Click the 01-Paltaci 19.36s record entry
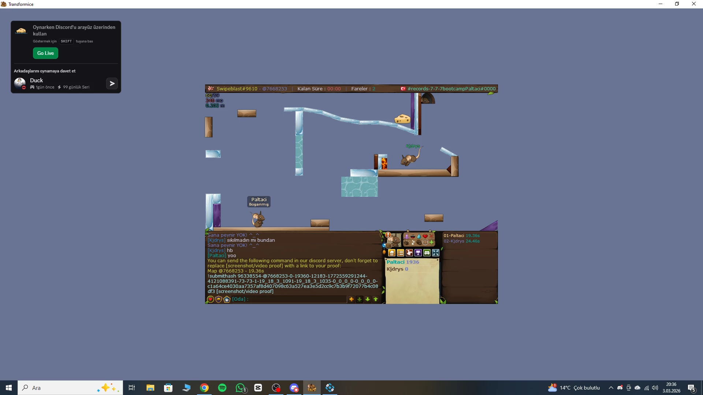703x395 pixels. coord(462,236)
